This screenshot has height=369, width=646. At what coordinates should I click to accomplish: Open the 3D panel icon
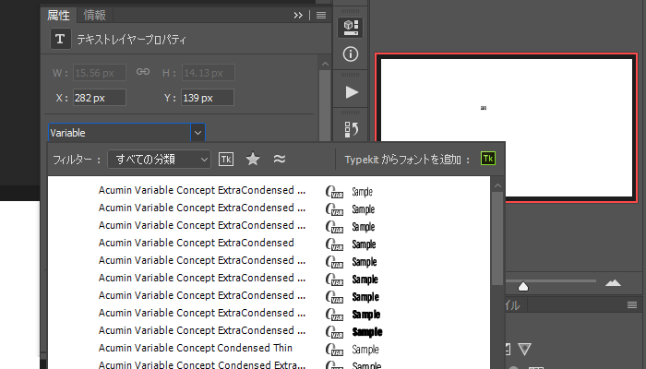tap(350, 28)
